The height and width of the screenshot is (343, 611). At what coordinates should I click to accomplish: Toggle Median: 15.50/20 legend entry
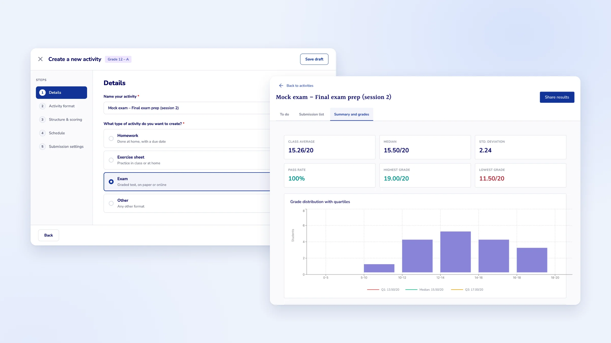click(x=424, y=290)
